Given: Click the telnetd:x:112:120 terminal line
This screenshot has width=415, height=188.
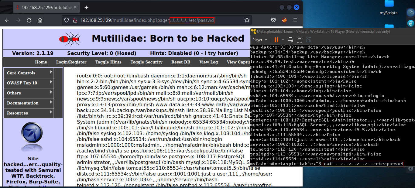Looking at the screenshot, I should click(307, 149).
